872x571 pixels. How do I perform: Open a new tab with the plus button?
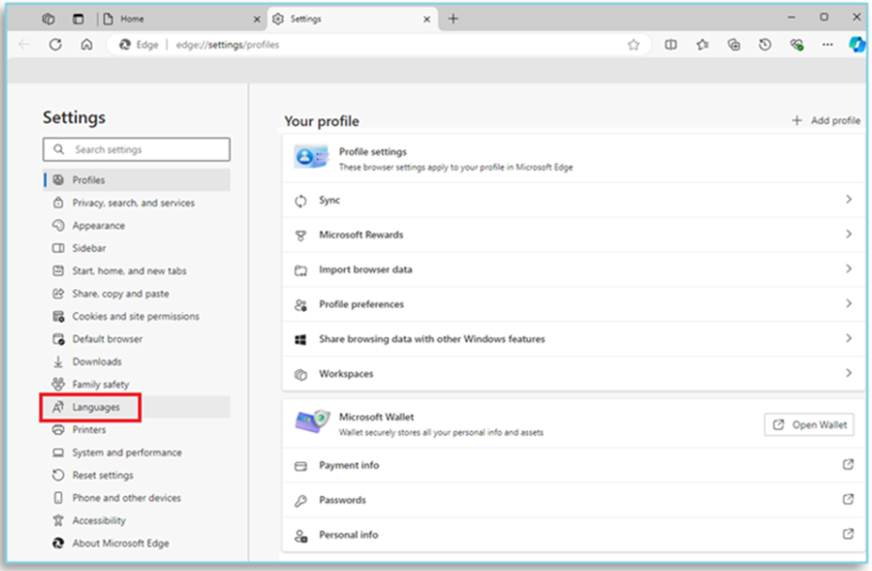click(x=453, y=19)
